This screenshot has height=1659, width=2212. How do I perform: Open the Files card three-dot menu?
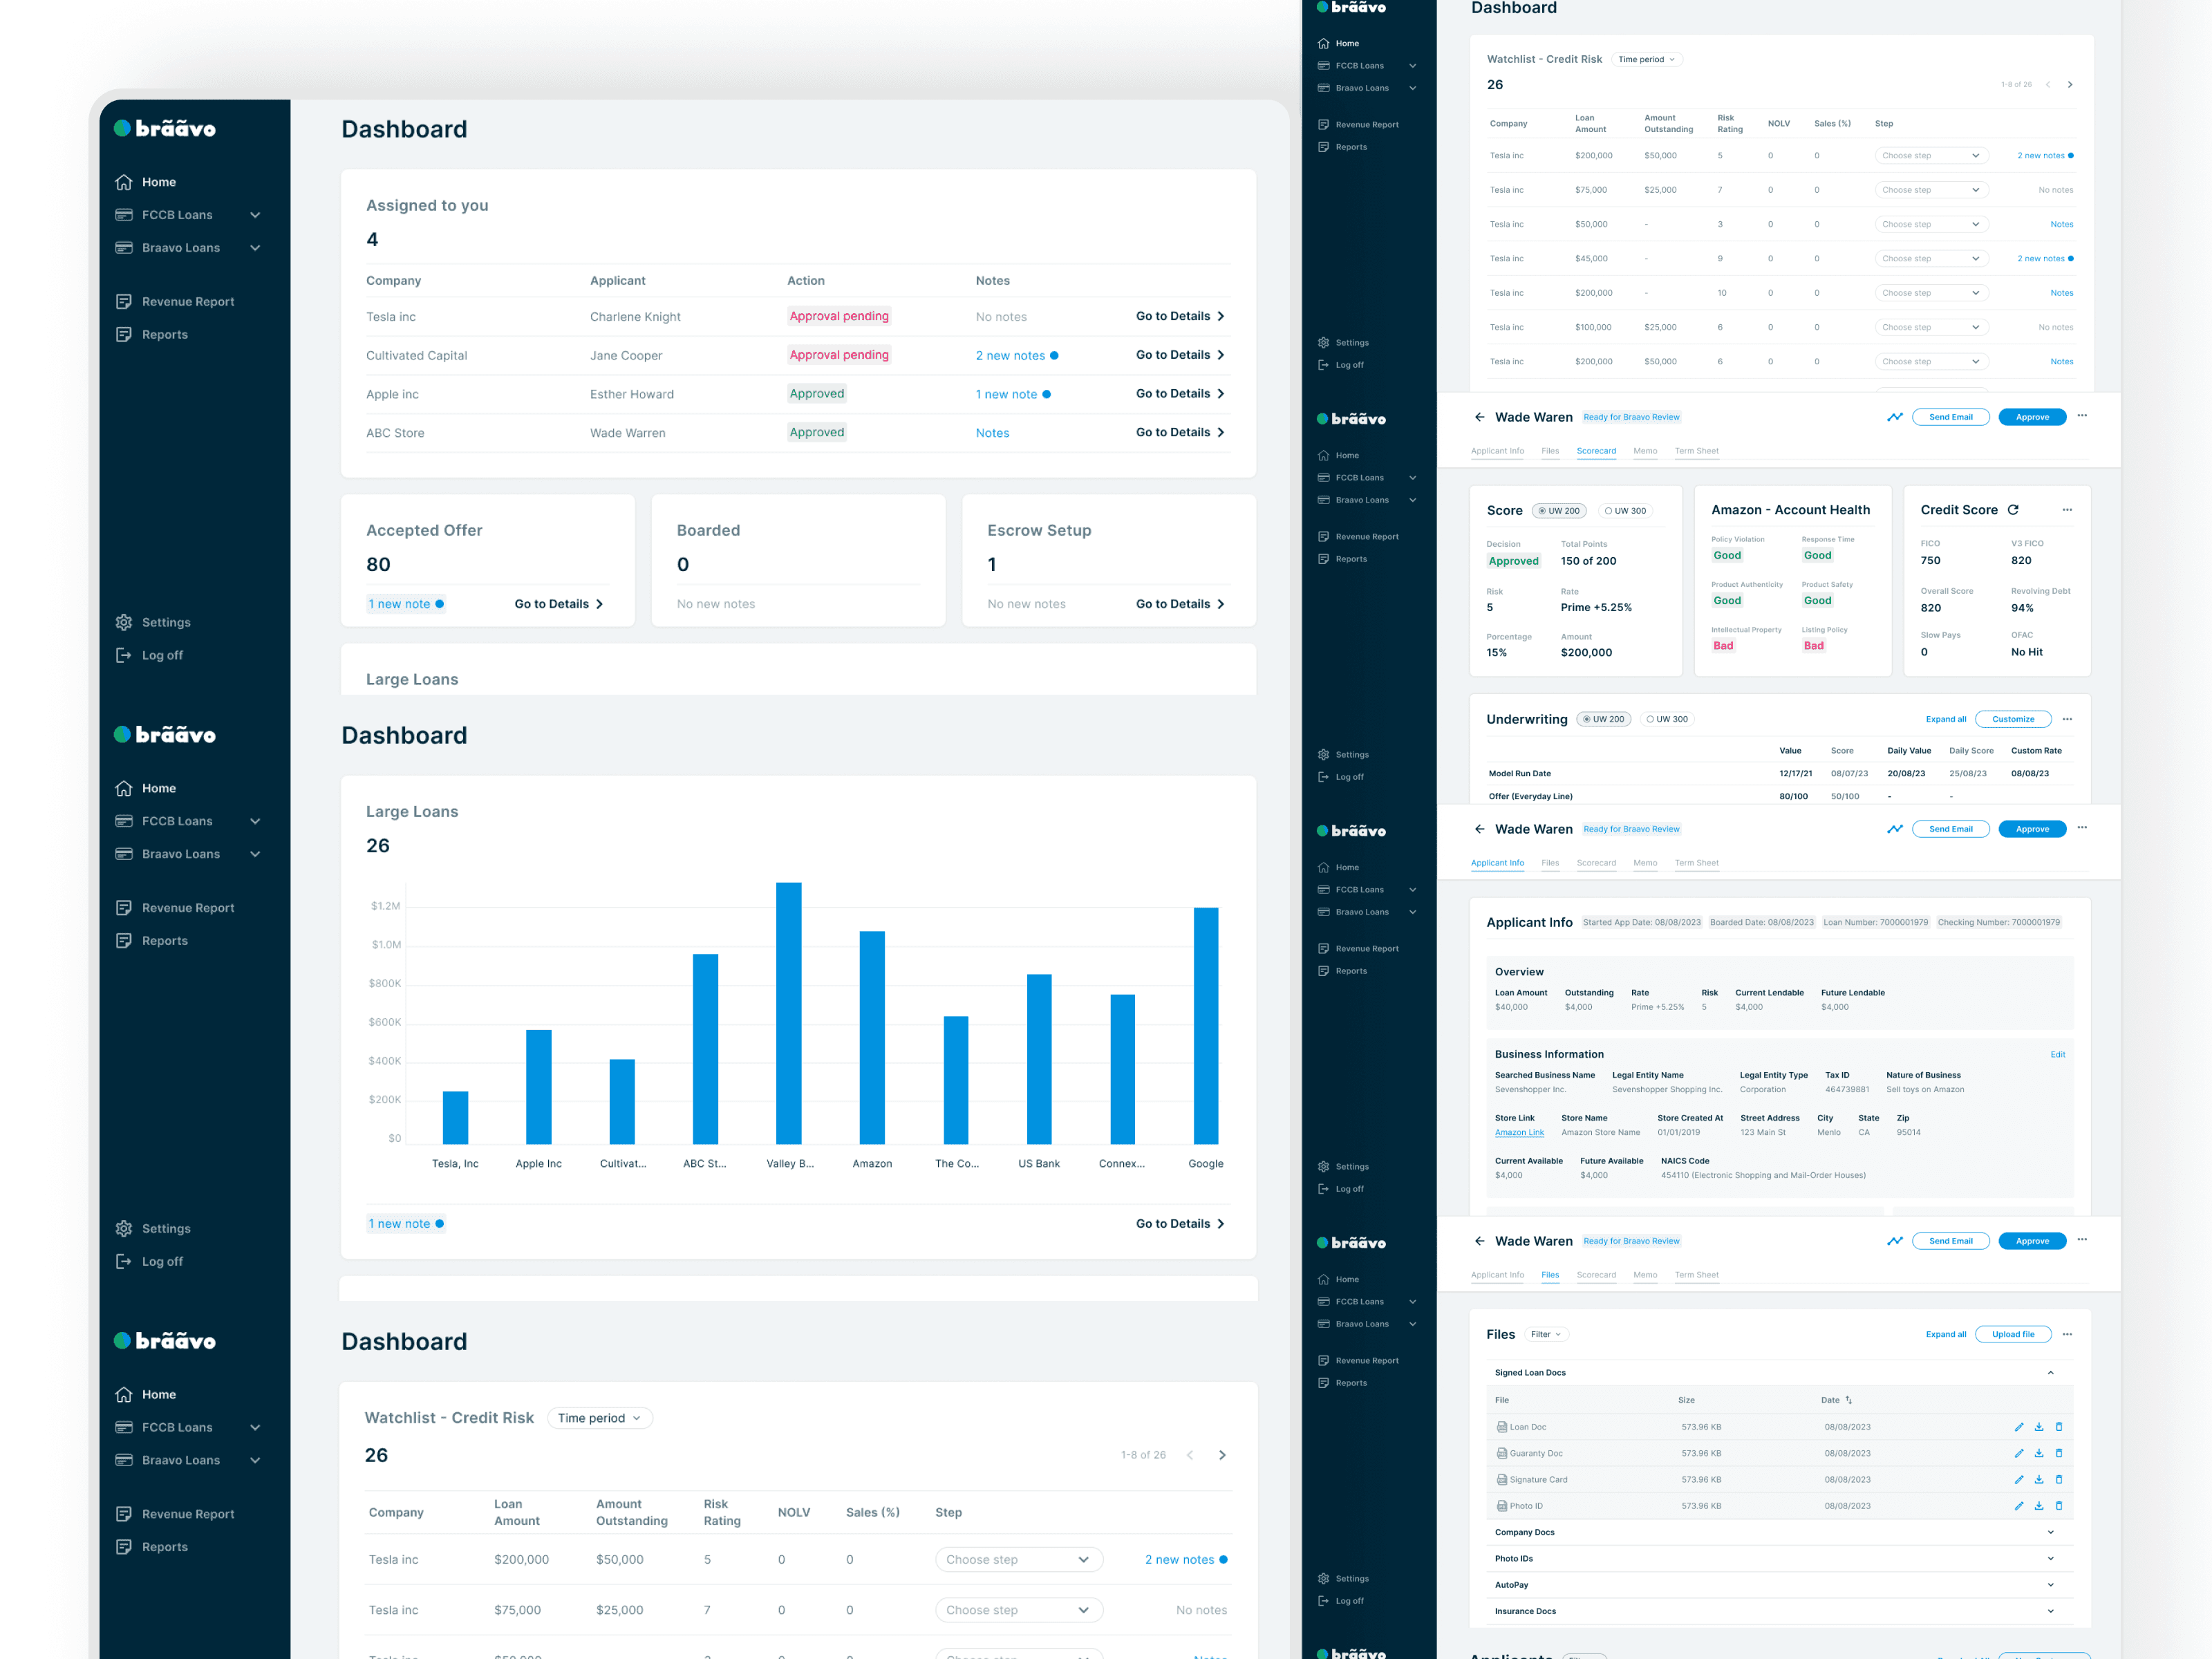(x=2067, y=1334)
